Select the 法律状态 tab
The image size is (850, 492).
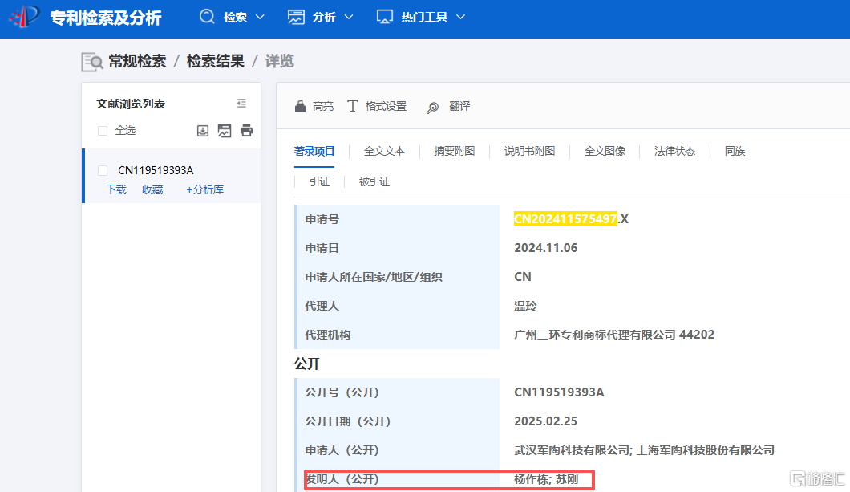click(x=675, y=152)
